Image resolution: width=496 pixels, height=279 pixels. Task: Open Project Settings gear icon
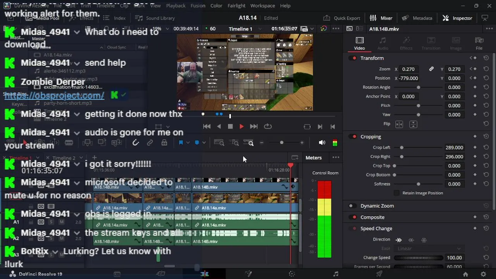[483, 274]
